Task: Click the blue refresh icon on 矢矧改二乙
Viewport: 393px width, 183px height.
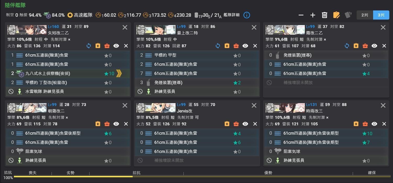Action: point(89,46)
